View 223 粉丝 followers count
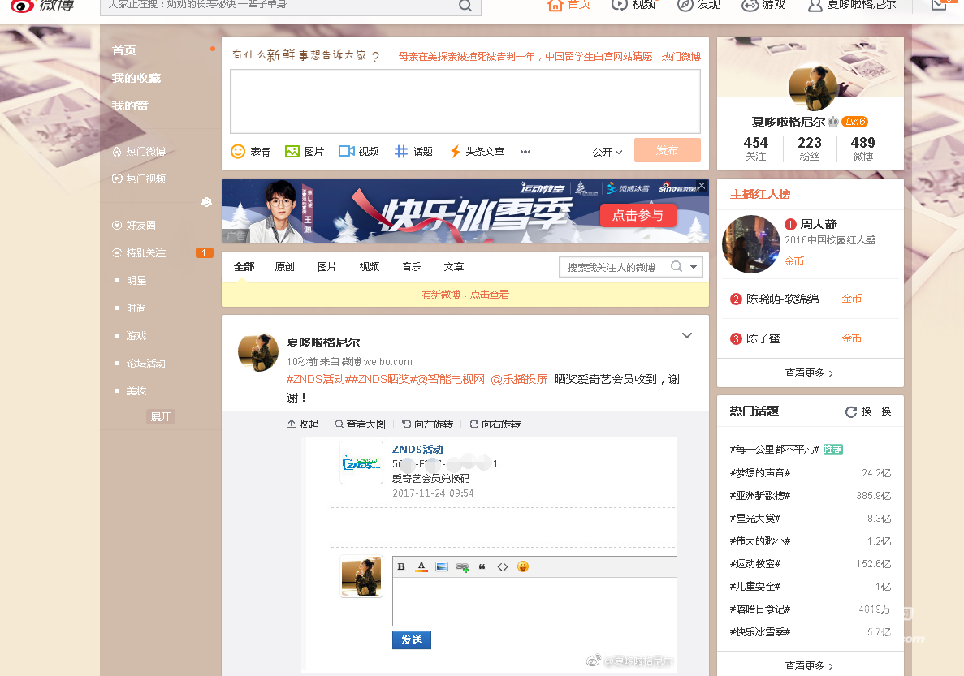The image size is (964, 676). click(x=810, y=149)
